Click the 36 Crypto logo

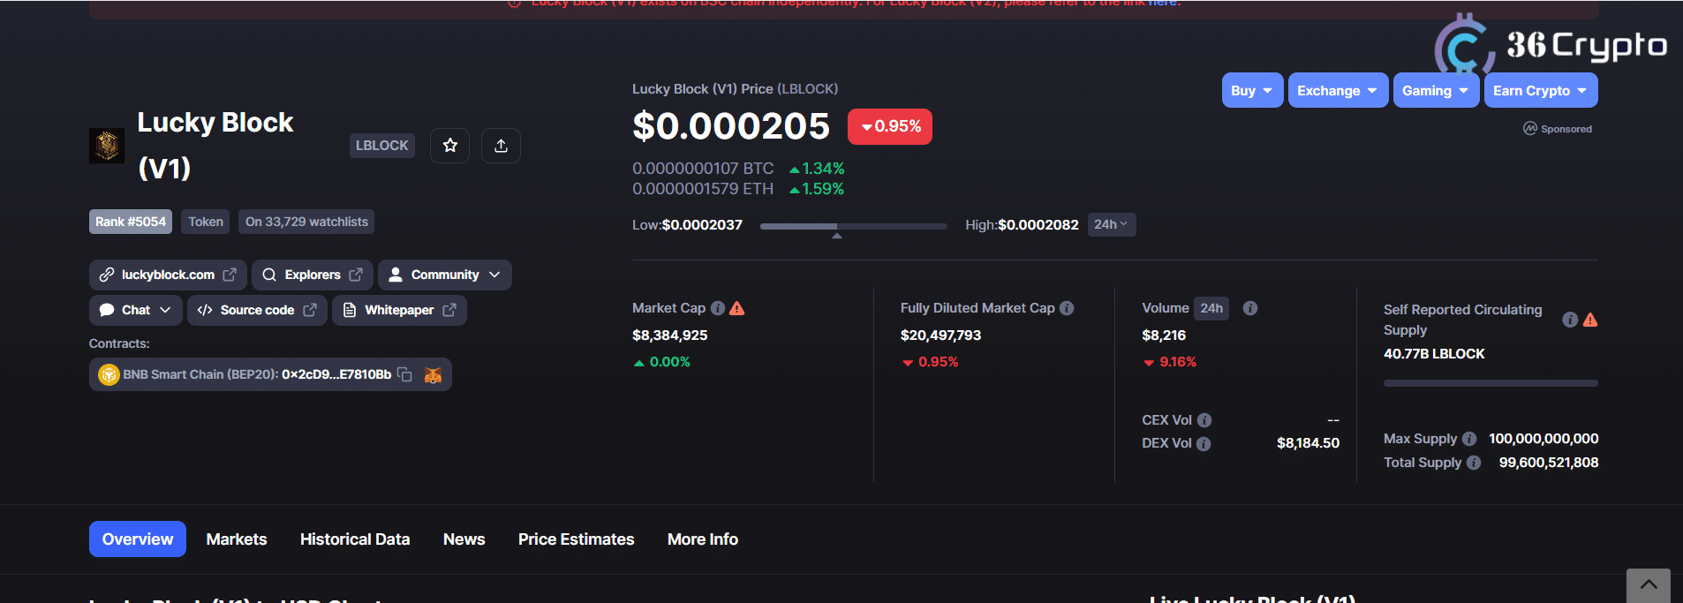coord(1551,44)
